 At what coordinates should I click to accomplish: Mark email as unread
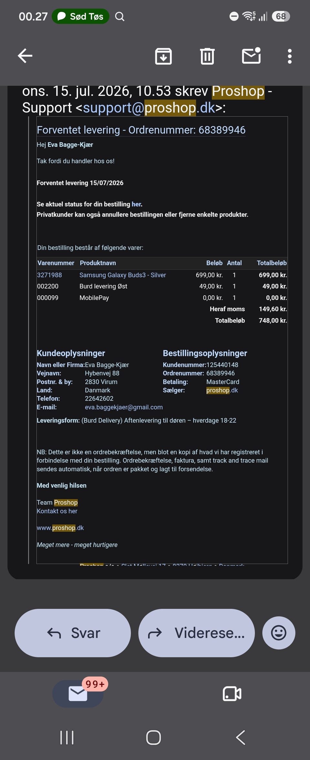(251, 56)
